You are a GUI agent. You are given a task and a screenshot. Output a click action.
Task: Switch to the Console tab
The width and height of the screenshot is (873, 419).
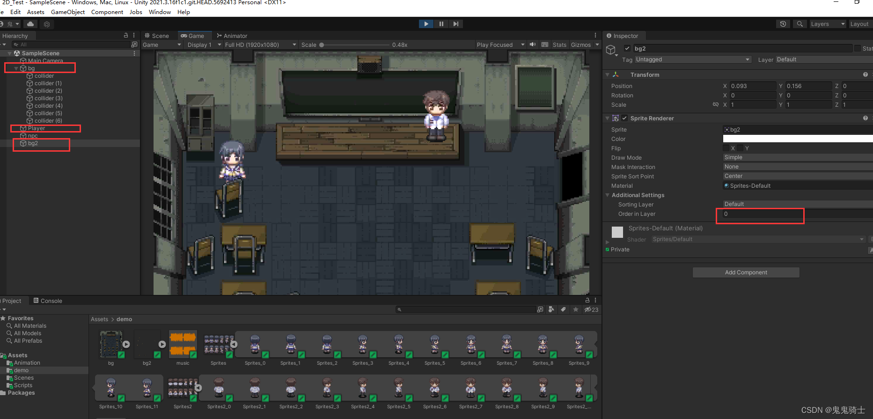[48, 301]
